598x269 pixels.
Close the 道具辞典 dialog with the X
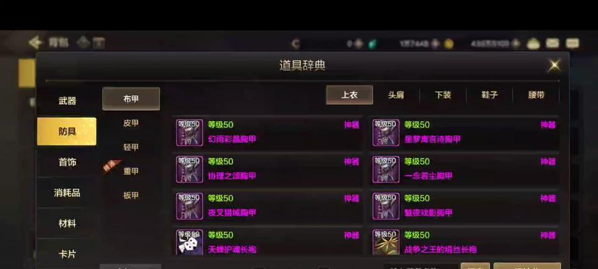point(554,65)
